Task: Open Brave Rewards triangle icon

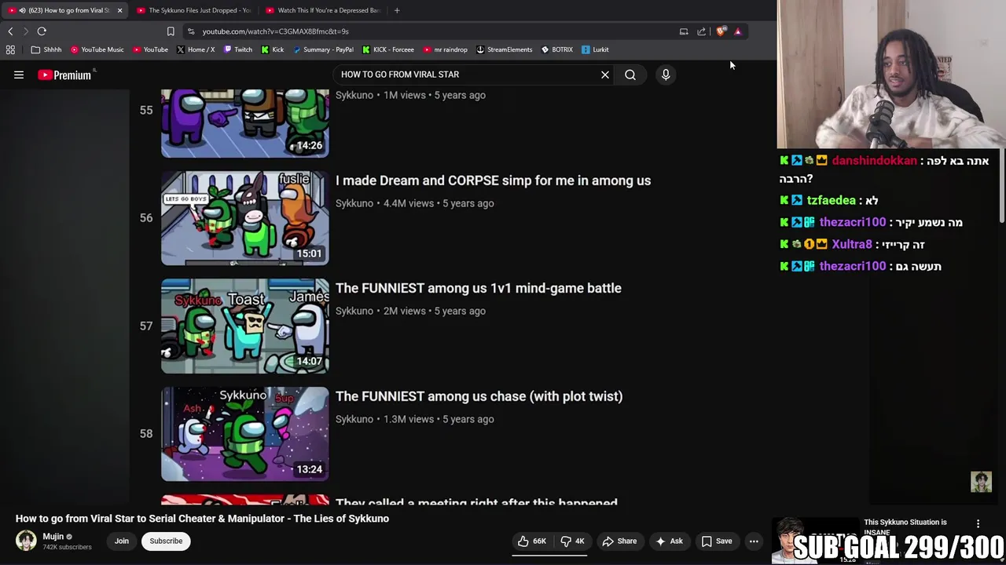Action: [x=738, y=31]
